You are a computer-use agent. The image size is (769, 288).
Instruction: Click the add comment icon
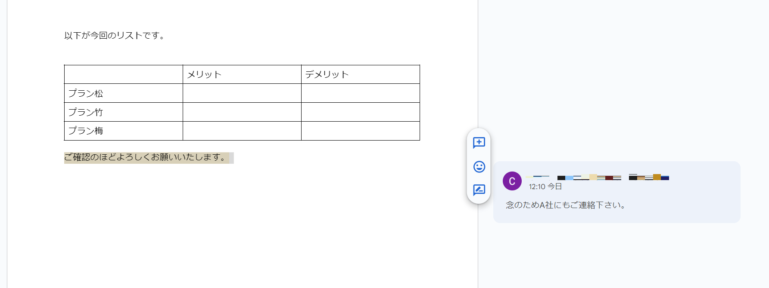coord(479,143)
